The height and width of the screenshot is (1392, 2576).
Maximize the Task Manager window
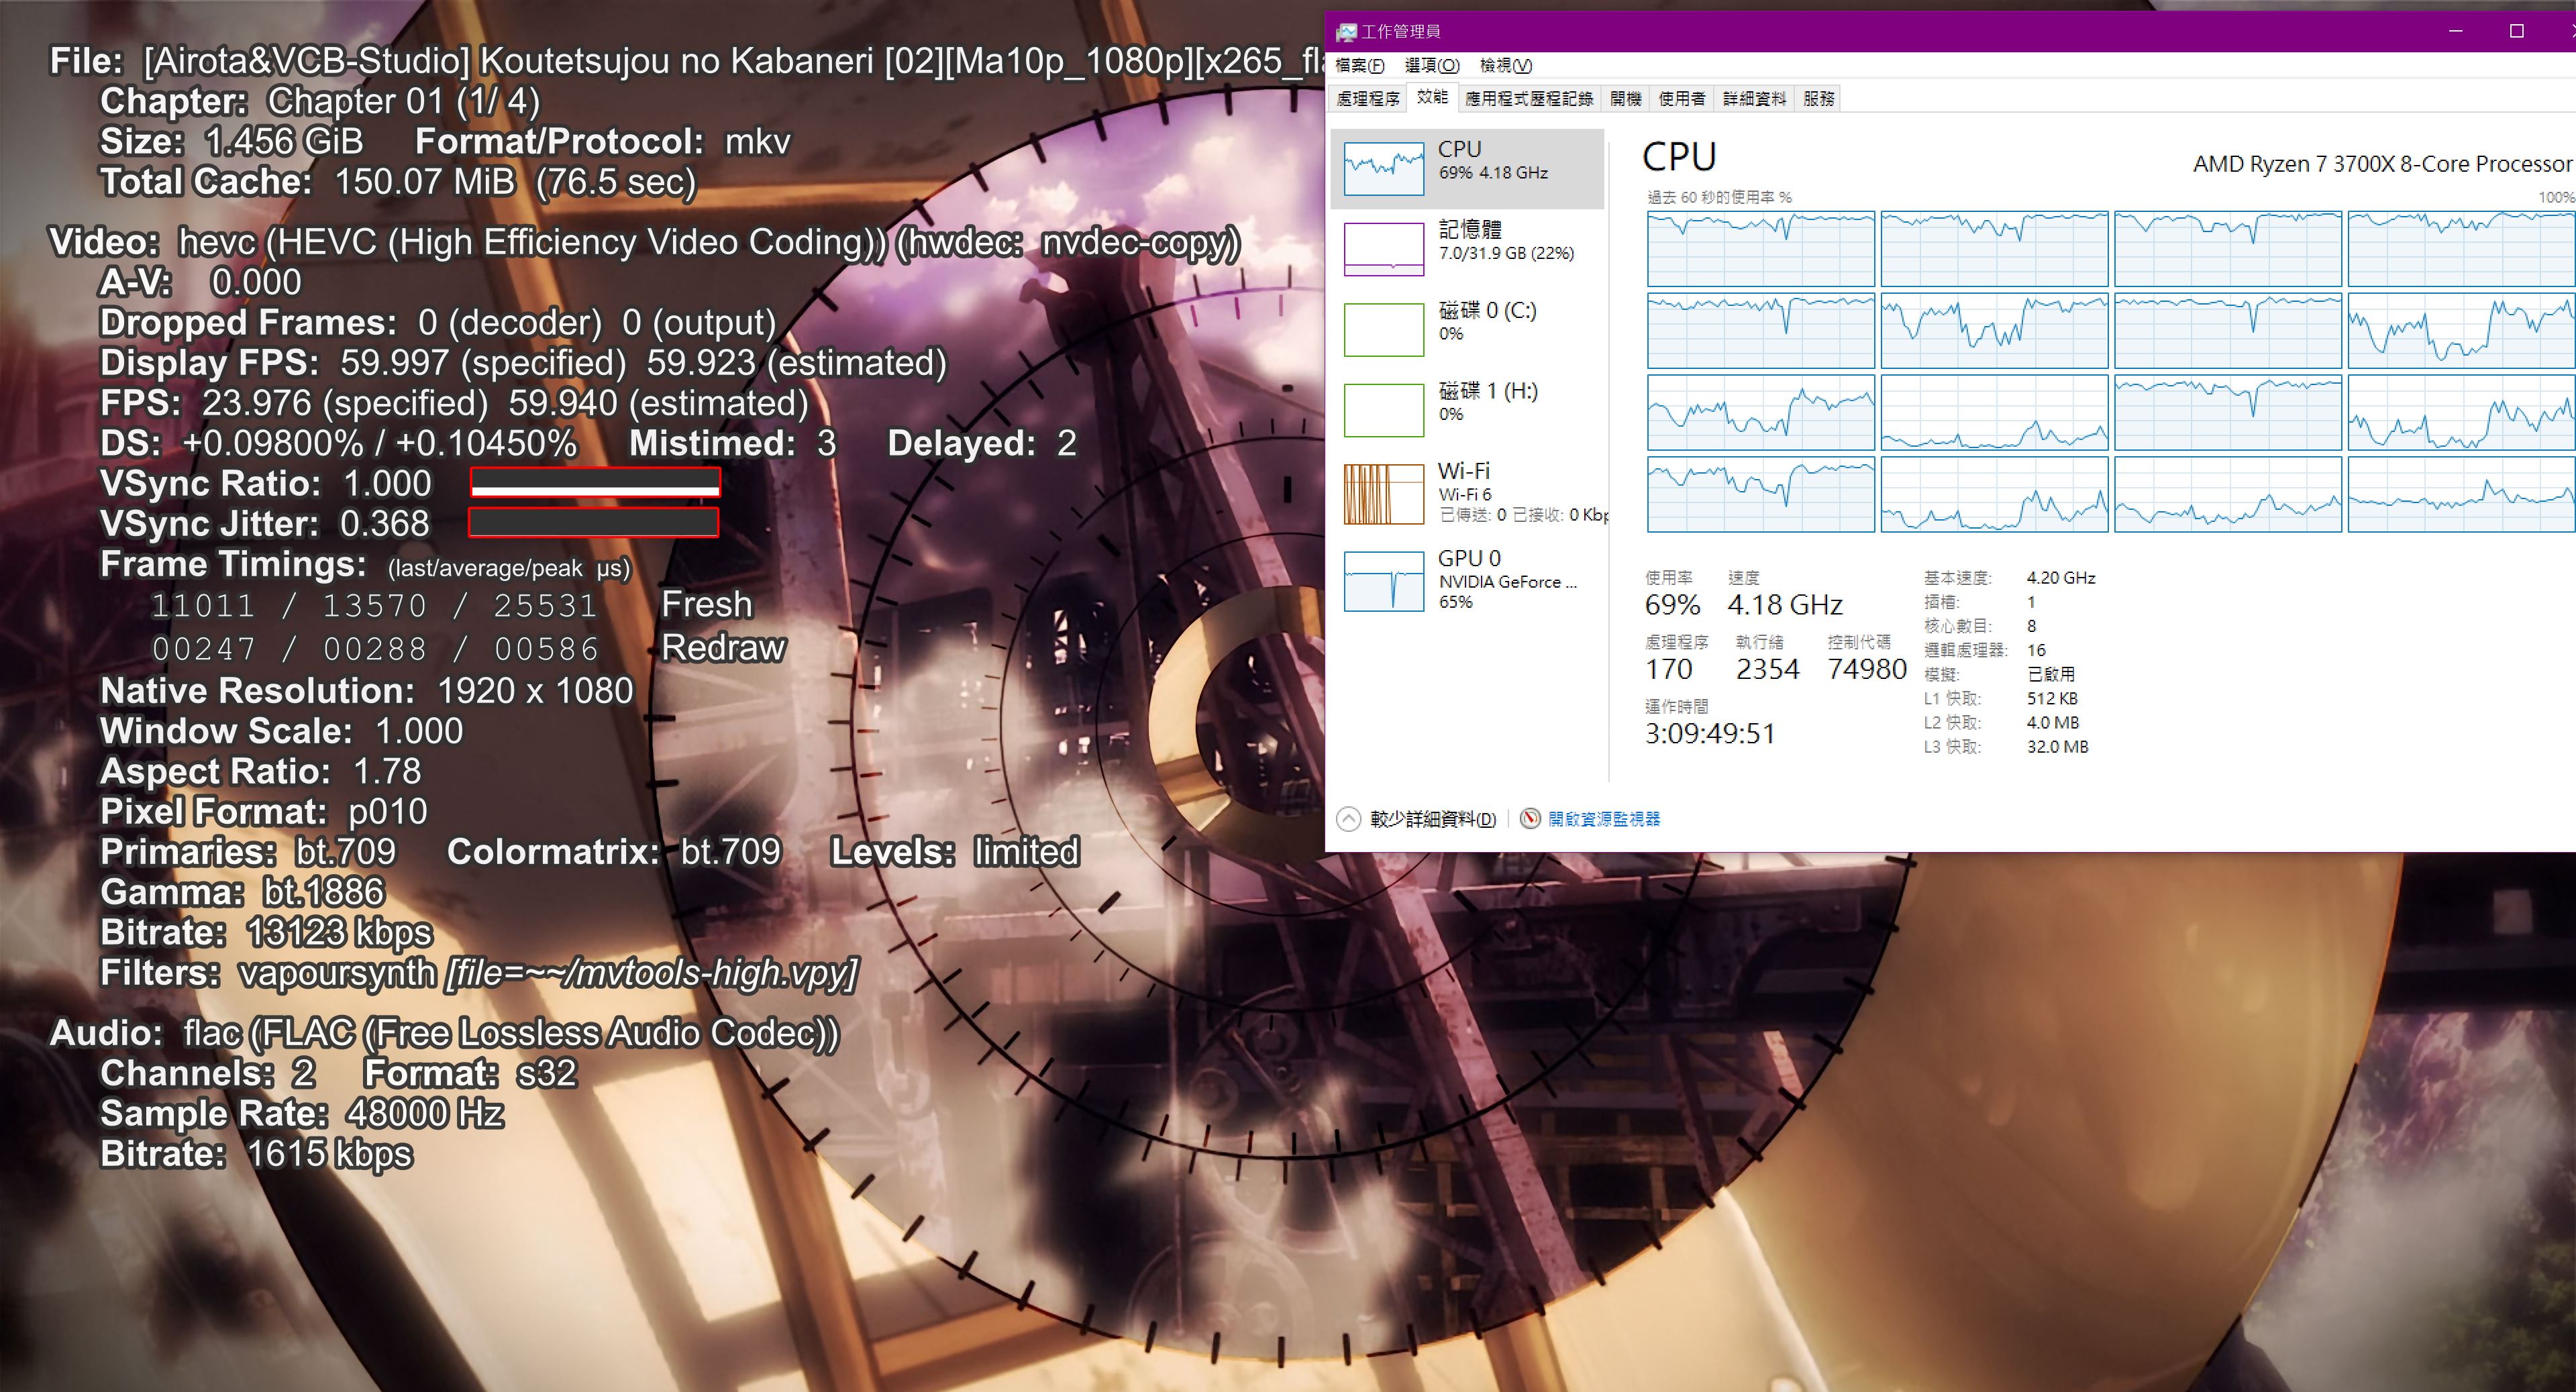2517,31
